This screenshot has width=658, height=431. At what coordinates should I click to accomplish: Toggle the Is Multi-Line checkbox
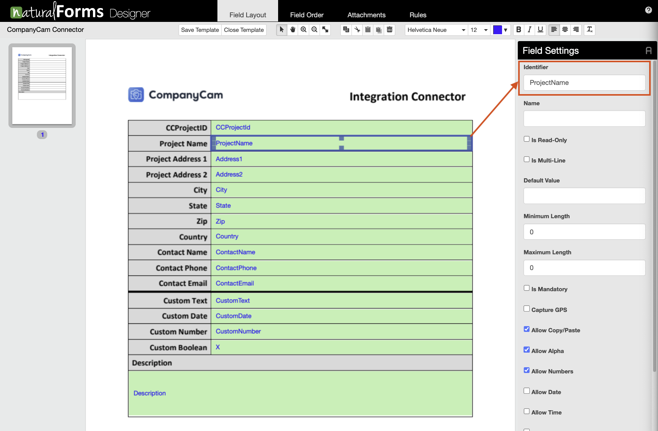pyautogui.click(x=527, y=159)
